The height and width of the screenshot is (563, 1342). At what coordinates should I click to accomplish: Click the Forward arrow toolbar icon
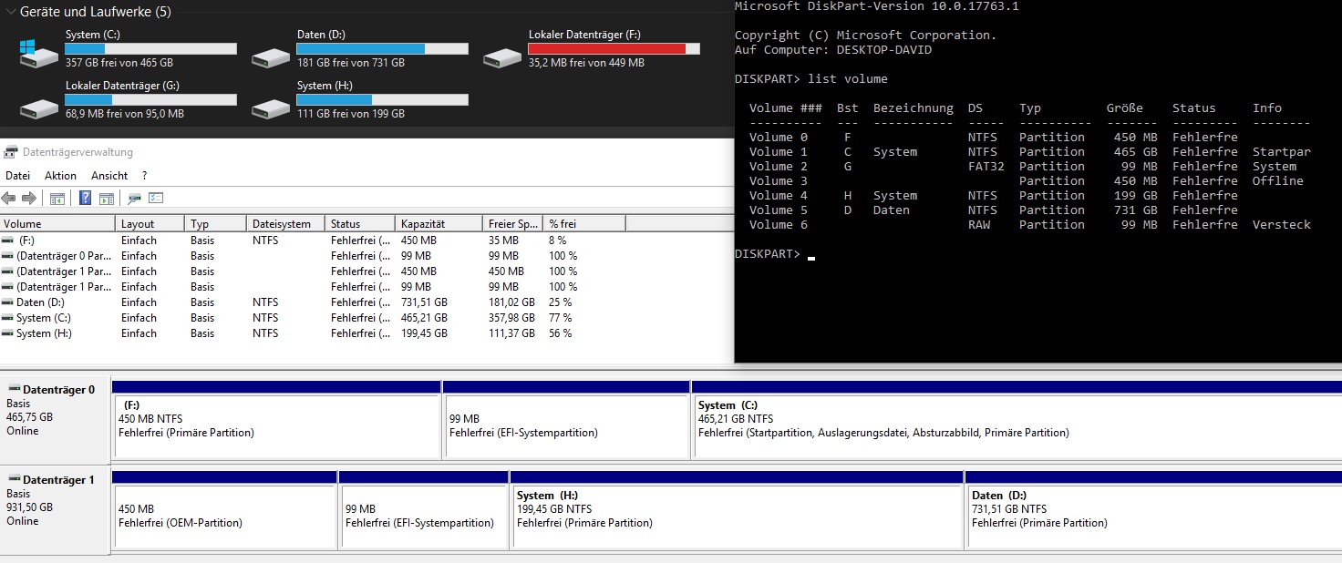click(29, 199)
